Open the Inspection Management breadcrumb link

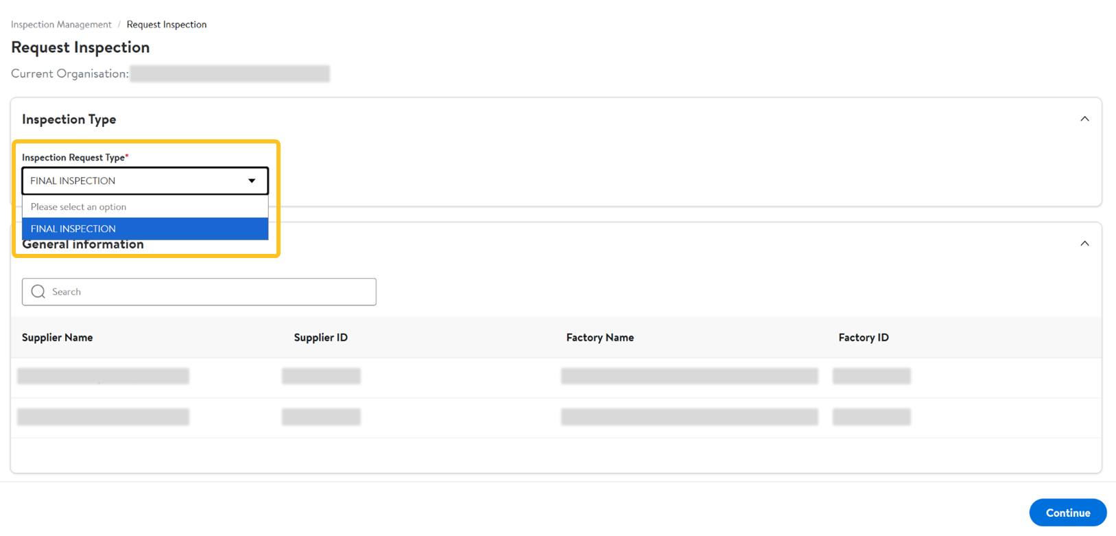[x=61, y=25]
